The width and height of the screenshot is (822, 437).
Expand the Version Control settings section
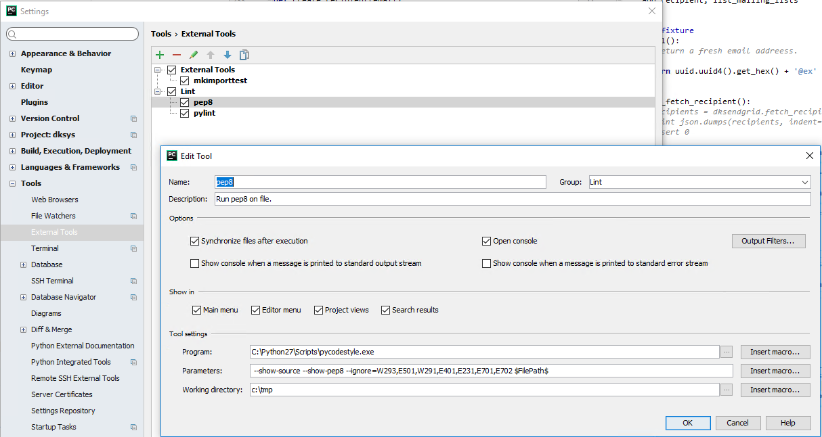pyautogui.click(x=12, y=118)
